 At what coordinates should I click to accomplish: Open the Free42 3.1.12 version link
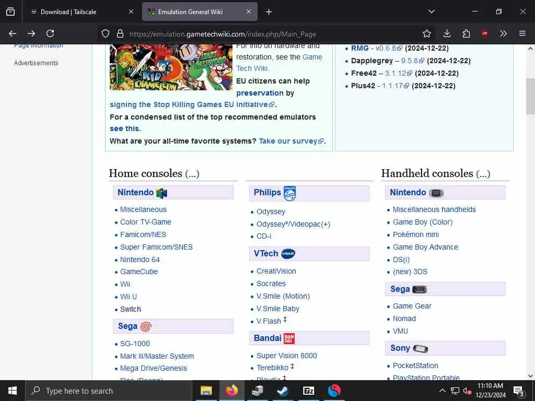point(399,73)
